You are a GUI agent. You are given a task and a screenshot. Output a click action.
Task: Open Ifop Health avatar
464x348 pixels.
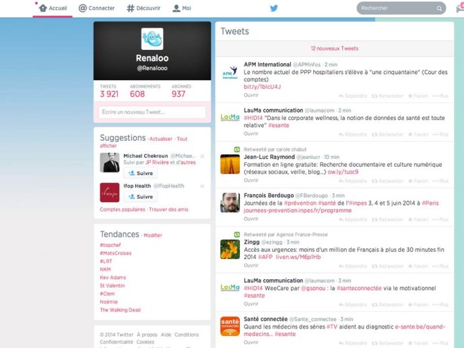(110, 193)
